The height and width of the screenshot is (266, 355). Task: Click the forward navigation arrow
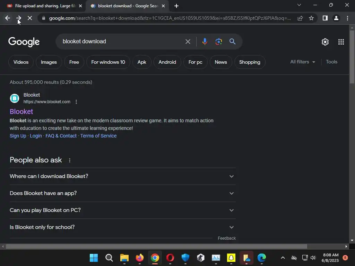(19, 18)
